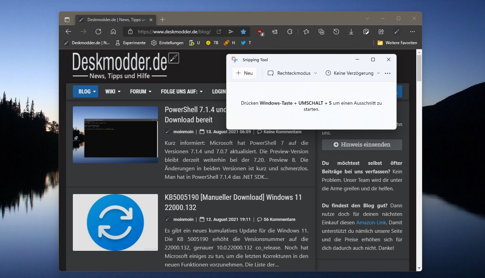Minimize the Snipping Tool window
485x278 pixels.
pos(357,59)
